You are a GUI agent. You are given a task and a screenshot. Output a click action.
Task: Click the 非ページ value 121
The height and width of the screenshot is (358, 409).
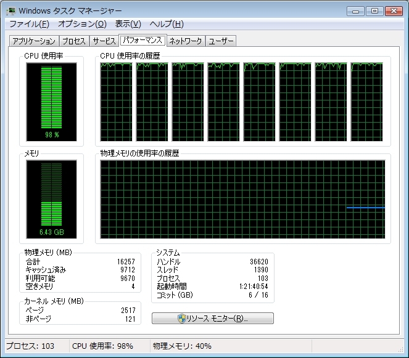pos(130,319)
